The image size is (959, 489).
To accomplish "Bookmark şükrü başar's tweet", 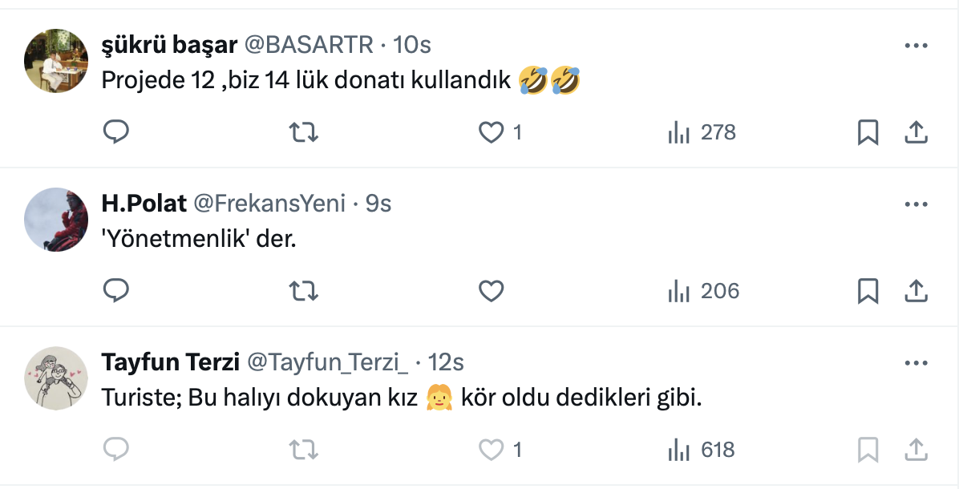I will coord(868,132).
